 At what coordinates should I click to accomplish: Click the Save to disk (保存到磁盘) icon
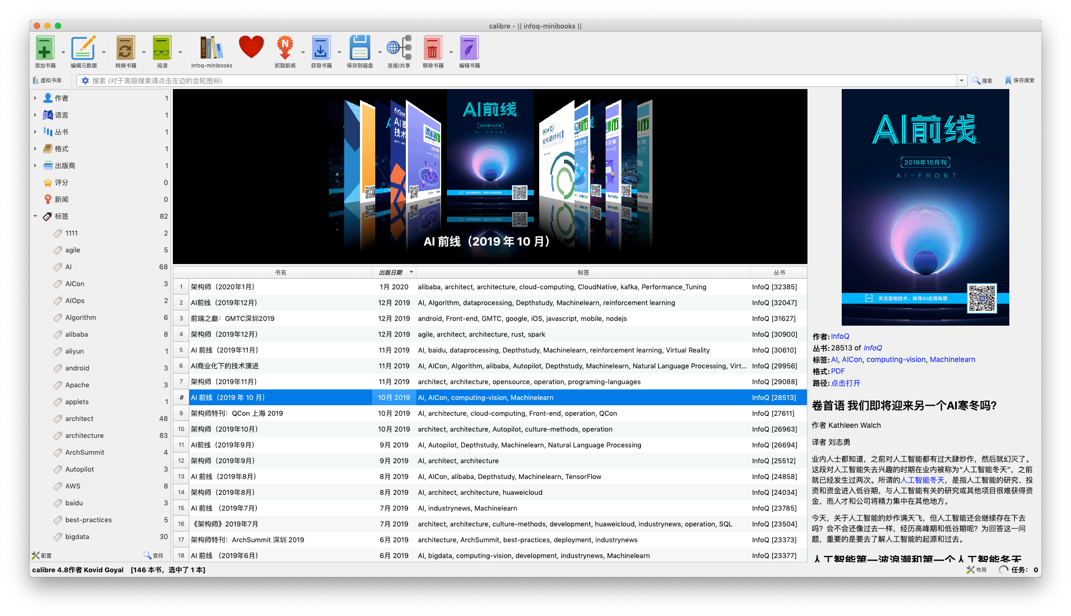pyautogui.click(x=359, y=48)
